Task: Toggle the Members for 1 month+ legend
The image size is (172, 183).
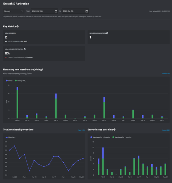Action: 122,137
